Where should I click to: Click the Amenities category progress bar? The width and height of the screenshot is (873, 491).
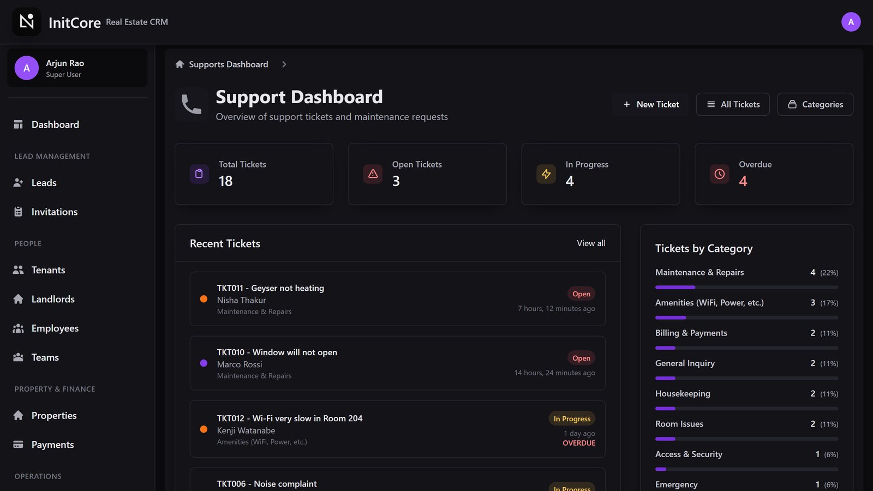click(x=746, y=318)
